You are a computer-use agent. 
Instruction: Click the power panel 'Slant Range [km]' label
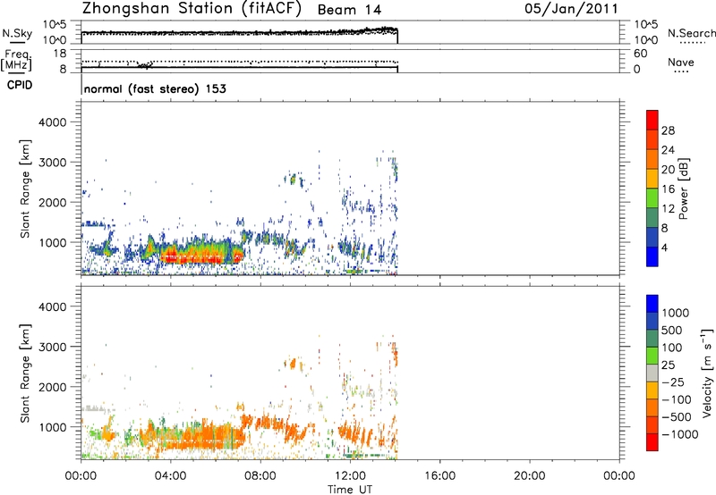tap(25, 189)
